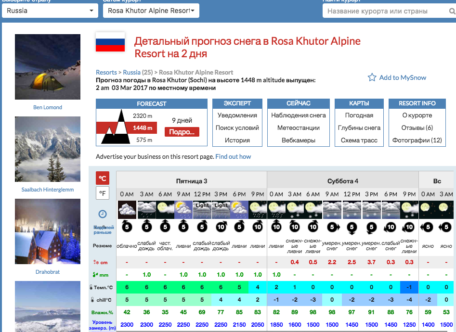The width and height of the screenshot is (456, 332).
Task: Switch temperature units to °F
Action: coord(103,193)
